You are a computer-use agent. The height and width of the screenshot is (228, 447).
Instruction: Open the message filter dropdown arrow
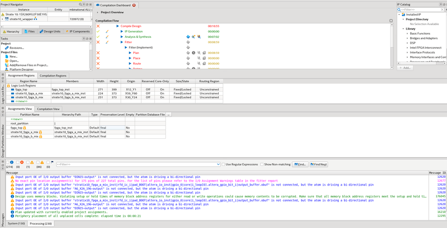[x=219, y=164]
